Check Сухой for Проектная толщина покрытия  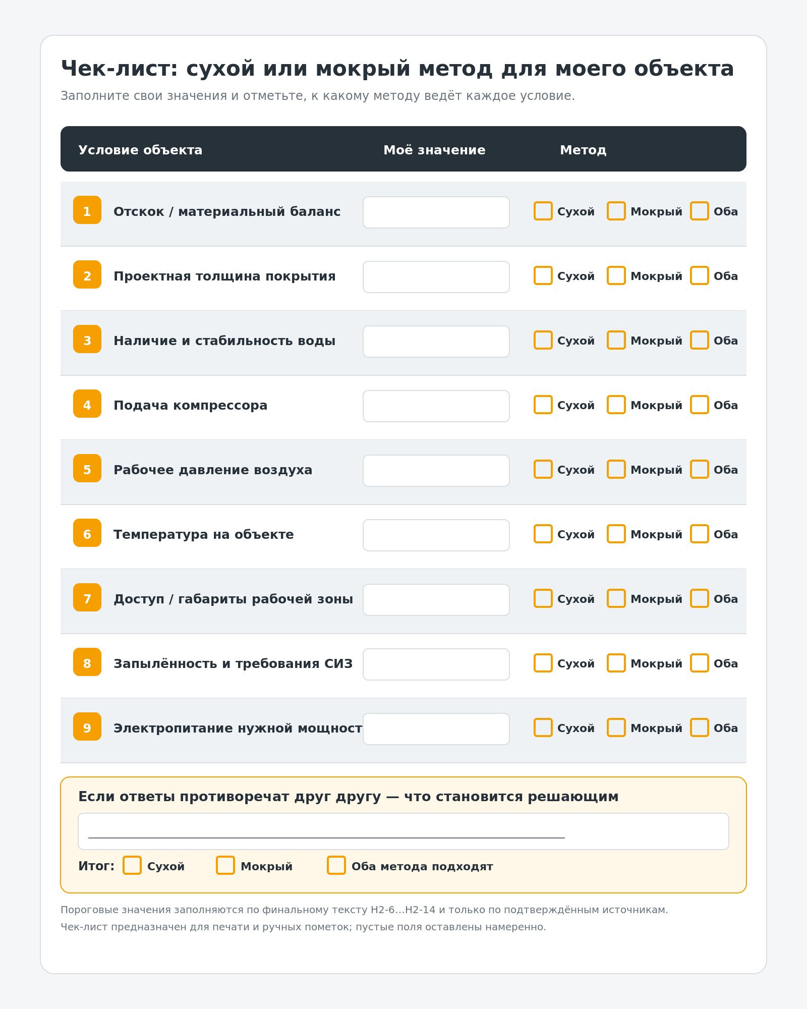tap(543, 275)
